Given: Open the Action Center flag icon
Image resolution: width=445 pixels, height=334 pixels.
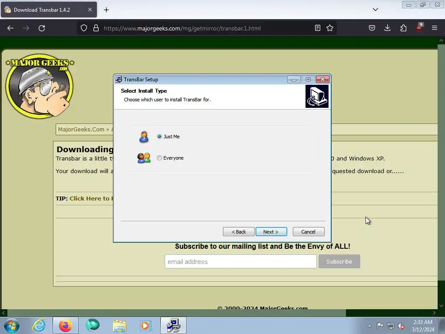Looking at the screenshot, I should coord(380,326).
